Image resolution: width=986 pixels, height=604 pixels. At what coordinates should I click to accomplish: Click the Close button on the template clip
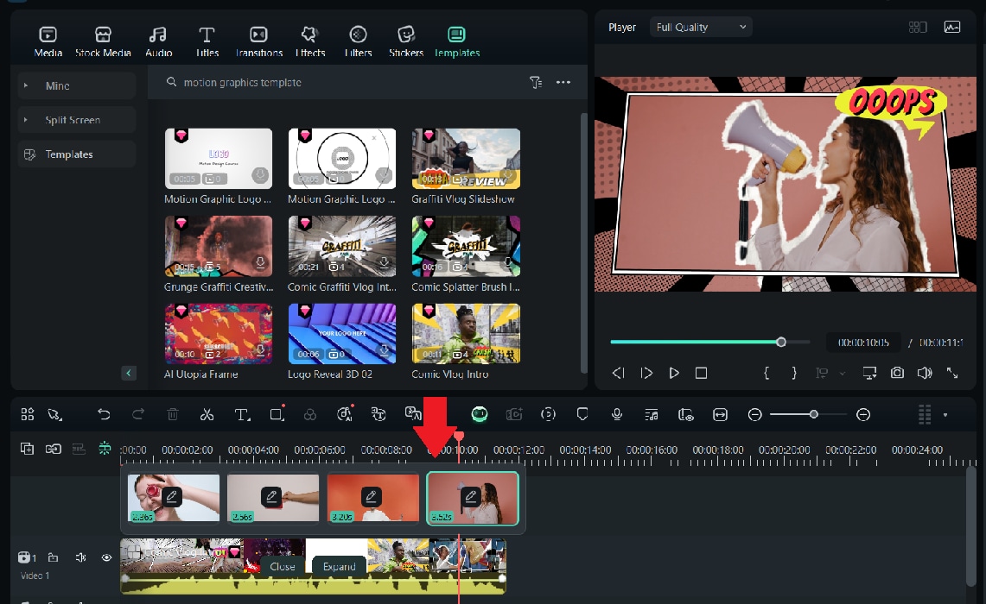283,566
